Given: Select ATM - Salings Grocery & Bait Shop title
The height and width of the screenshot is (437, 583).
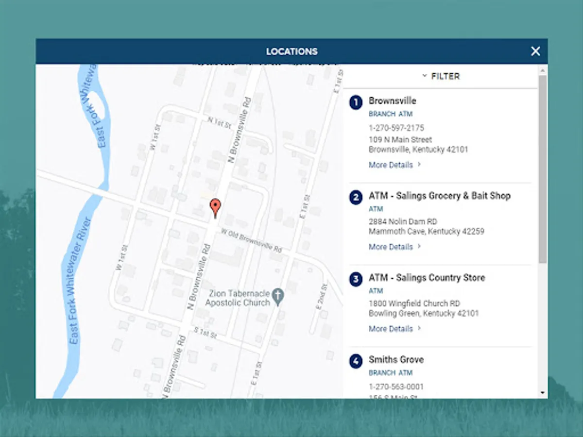Looking at the screenshot, I should tap(440, 196).
